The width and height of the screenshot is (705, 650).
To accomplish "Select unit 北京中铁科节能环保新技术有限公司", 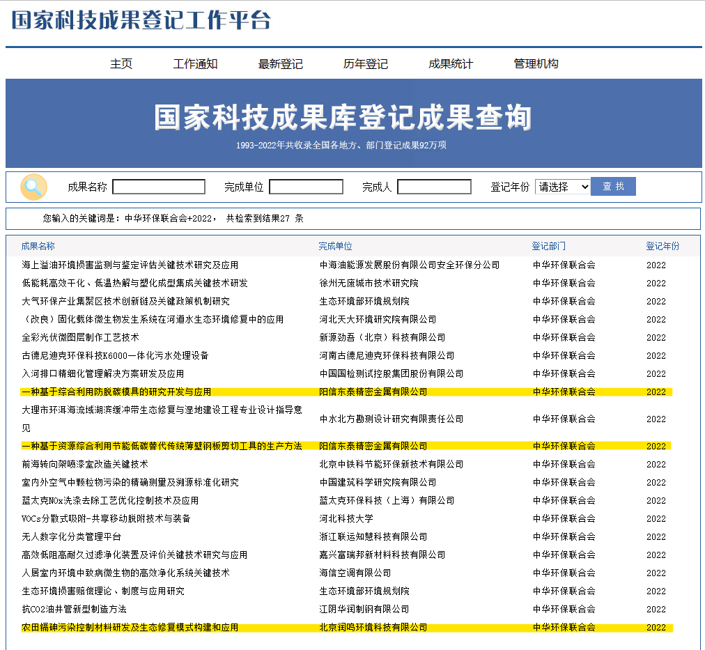I will coord(392,465).
